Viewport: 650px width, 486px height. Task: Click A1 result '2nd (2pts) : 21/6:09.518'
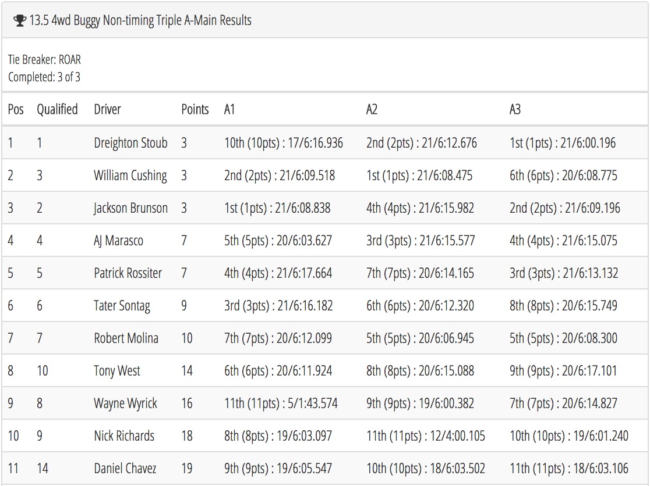pyautogui.click(x=280, y=176)
